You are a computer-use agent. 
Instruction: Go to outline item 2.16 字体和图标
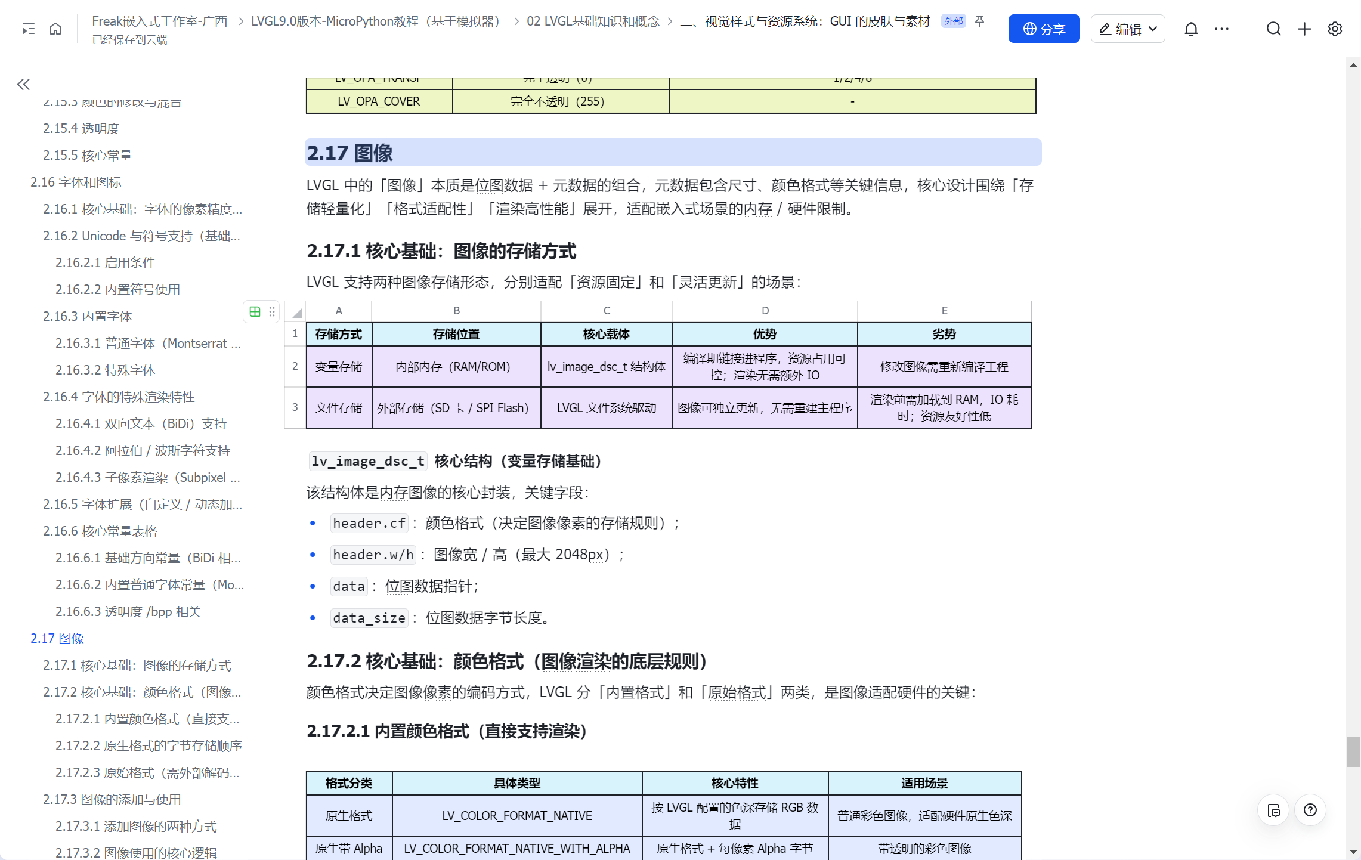point(76,182)
